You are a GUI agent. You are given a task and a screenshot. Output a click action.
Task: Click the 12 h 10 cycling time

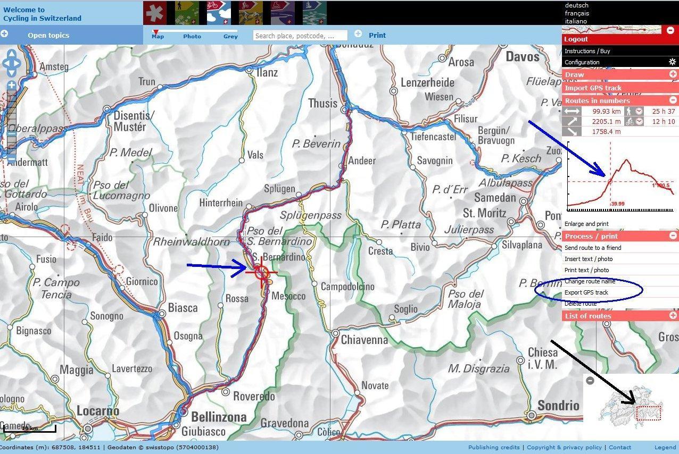(x=664, y=122)
